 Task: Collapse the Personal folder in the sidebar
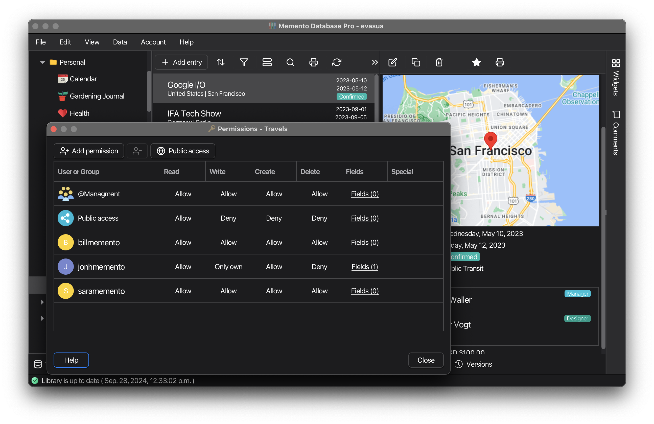coord(42,62)
